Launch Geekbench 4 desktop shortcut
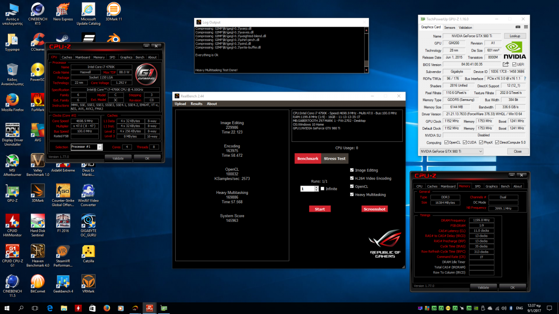 tap(63, 284)
